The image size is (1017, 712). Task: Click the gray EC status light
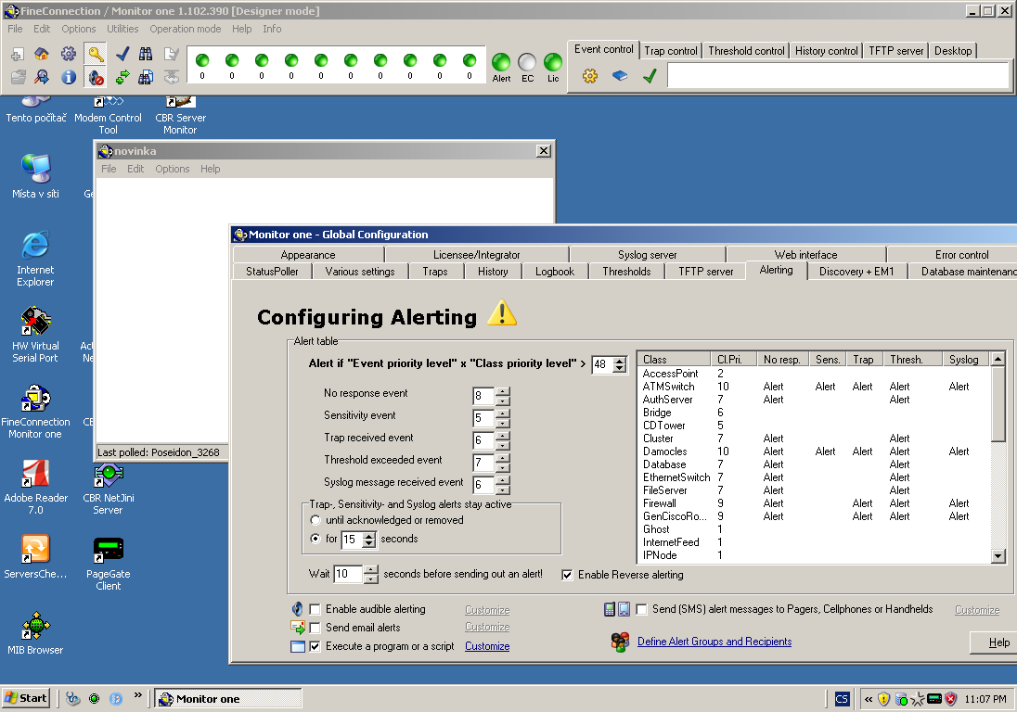tap(527, 62)
